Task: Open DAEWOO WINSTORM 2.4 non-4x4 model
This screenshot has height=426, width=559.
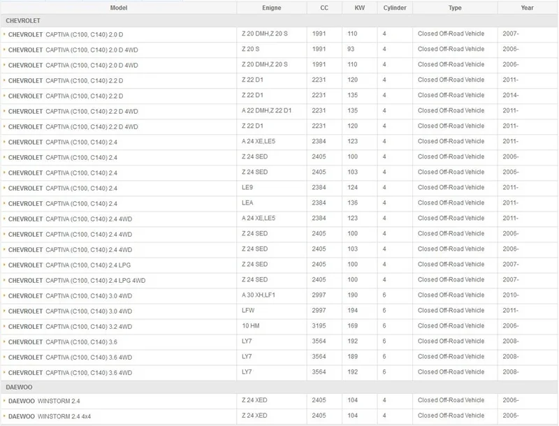Action: tap(44, 401)
